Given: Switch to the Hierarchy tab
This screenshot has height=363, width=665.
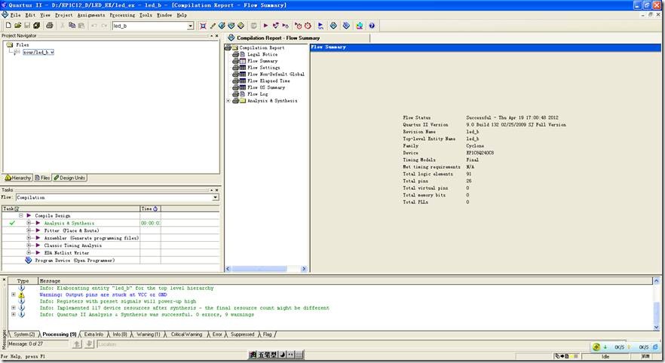Looking at the screenshot, I should click(x=18, y=178).
